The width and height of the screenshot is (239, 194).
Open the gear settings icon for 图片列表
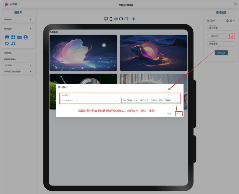tap(227, 21)
